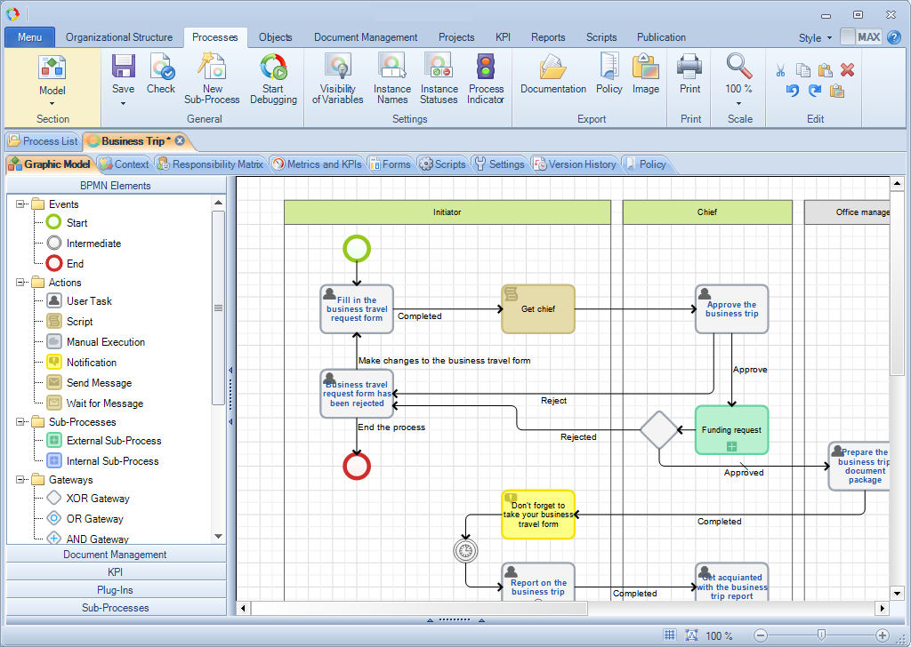The height and width of the screenshot is (647, 911).
Task: Toggle the MAX switch near Style
Action: tap(861, 37)
